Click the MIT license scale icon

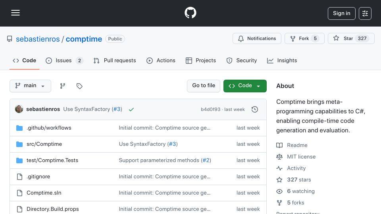(279, 157)
